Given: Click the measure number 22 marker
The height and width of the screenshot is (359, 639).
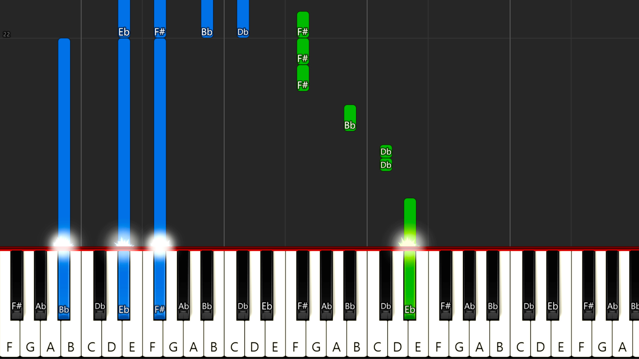Looking at the screenshot, I should tap(6, 34).
